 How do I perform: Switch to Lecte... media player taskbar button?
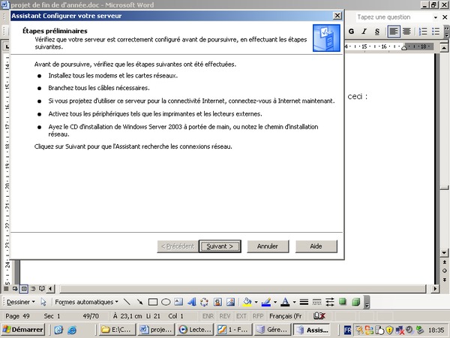coord(196,330)
